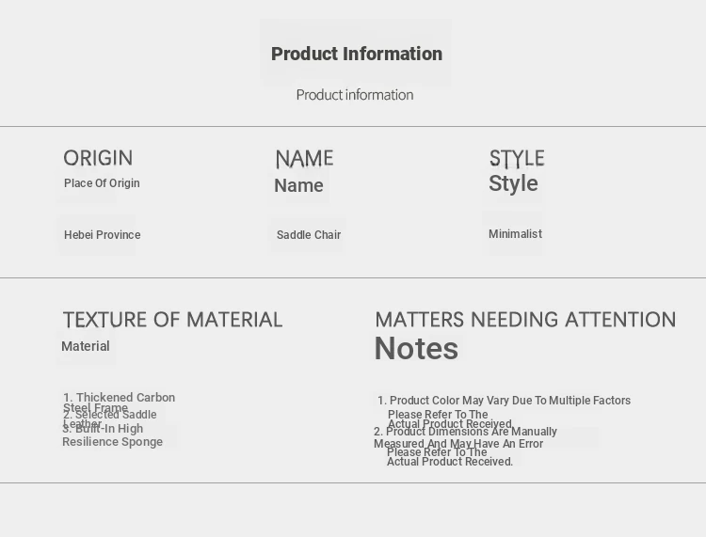The image size is (706, 537).
Task: Select the ORIGIN heading
Action: 98,158
